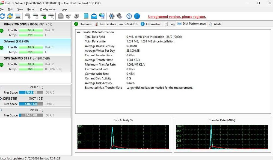Click XPG GAMMIX health bar showing 93 %

[x=31, y=64]
